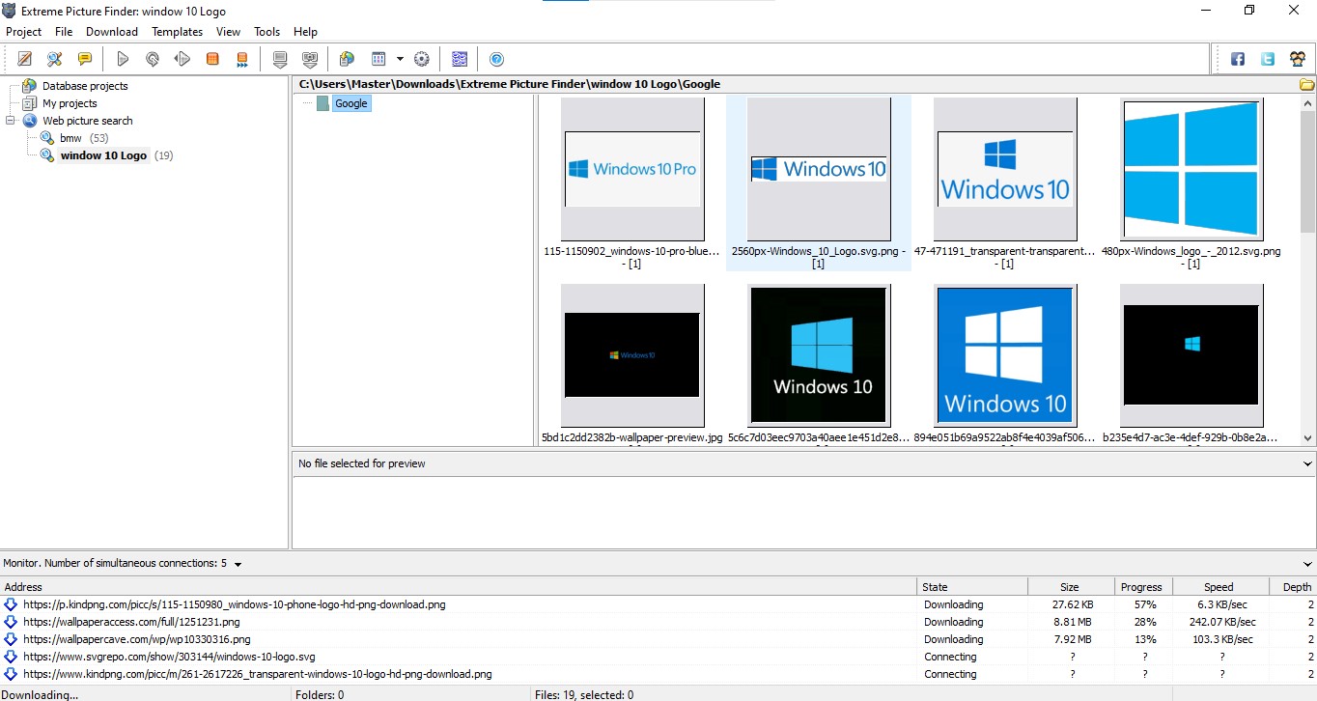Select Database projects in the tree
1317x701 pixels.
pos(85,86)
